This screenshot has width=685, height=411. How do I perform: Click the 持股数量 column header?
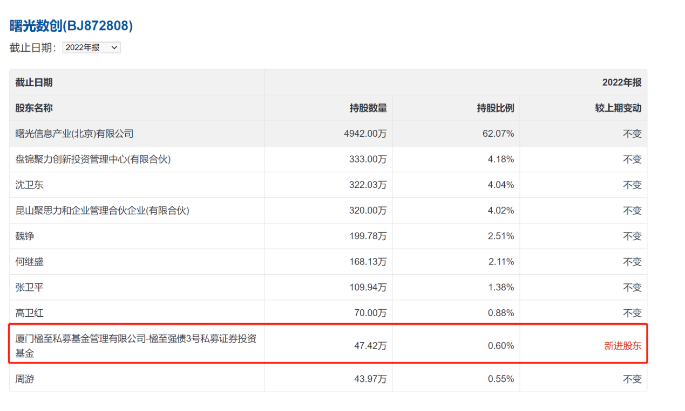[368, 108]
